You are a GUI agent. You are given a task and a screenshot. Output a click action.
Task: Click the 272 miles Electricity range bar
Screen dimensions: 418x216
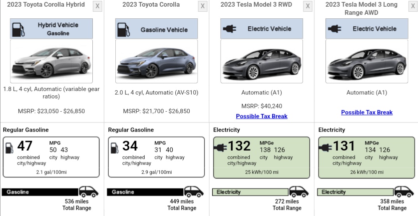coord(250,192)
